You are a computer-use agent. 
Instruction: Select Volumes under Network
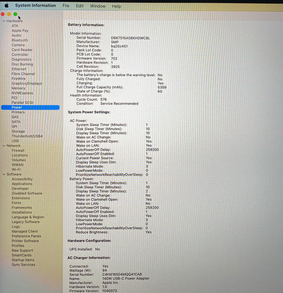[x=19, y=160]
